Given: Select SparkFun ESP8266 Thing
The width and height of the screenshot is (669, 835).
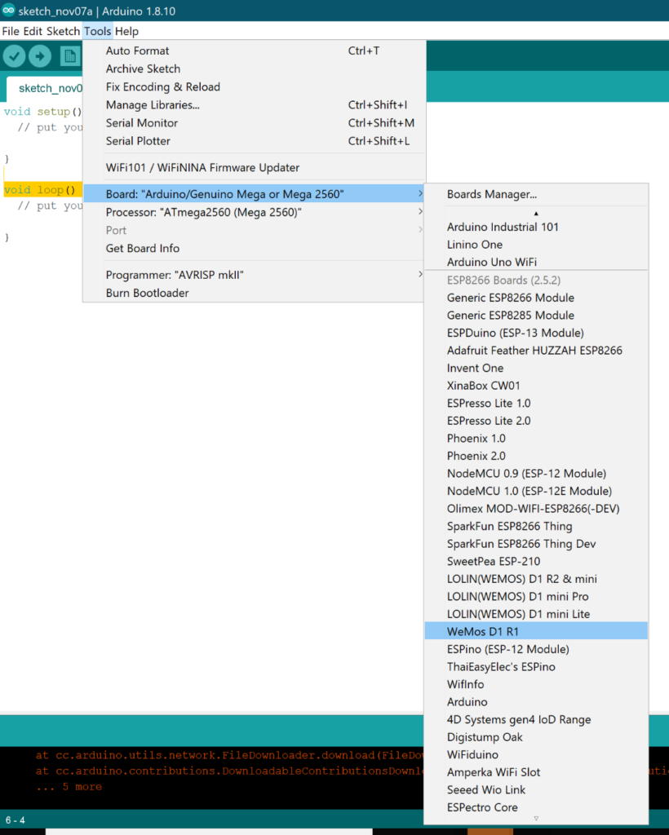Looking at the screenshot, I should click(536, 526).
